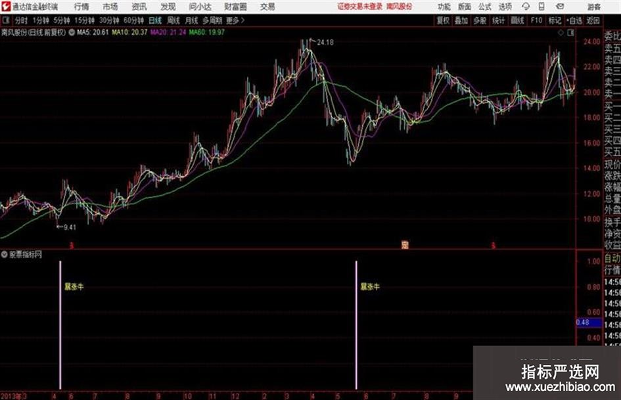621x400 pixels.
Task: Click the 叠加 overlay toolbar button
Action: [x=461, y=20]
